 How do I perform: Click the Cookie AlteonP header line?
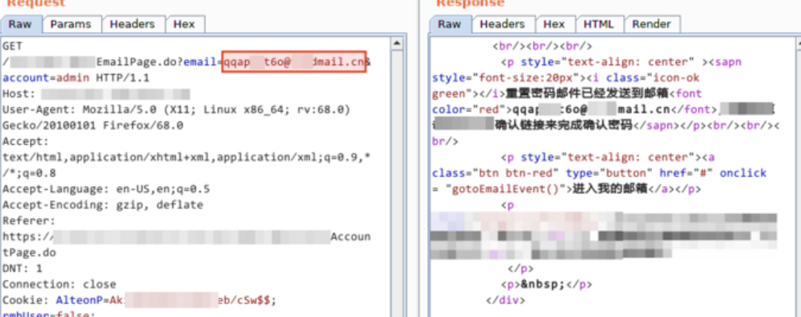(x=139, y=300)
